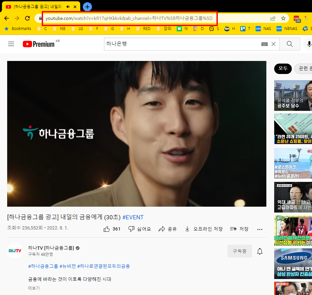This screenshot has width=312, height=295.
Task: Open the 강의 bookmark folder
Action: pos(164,29)
